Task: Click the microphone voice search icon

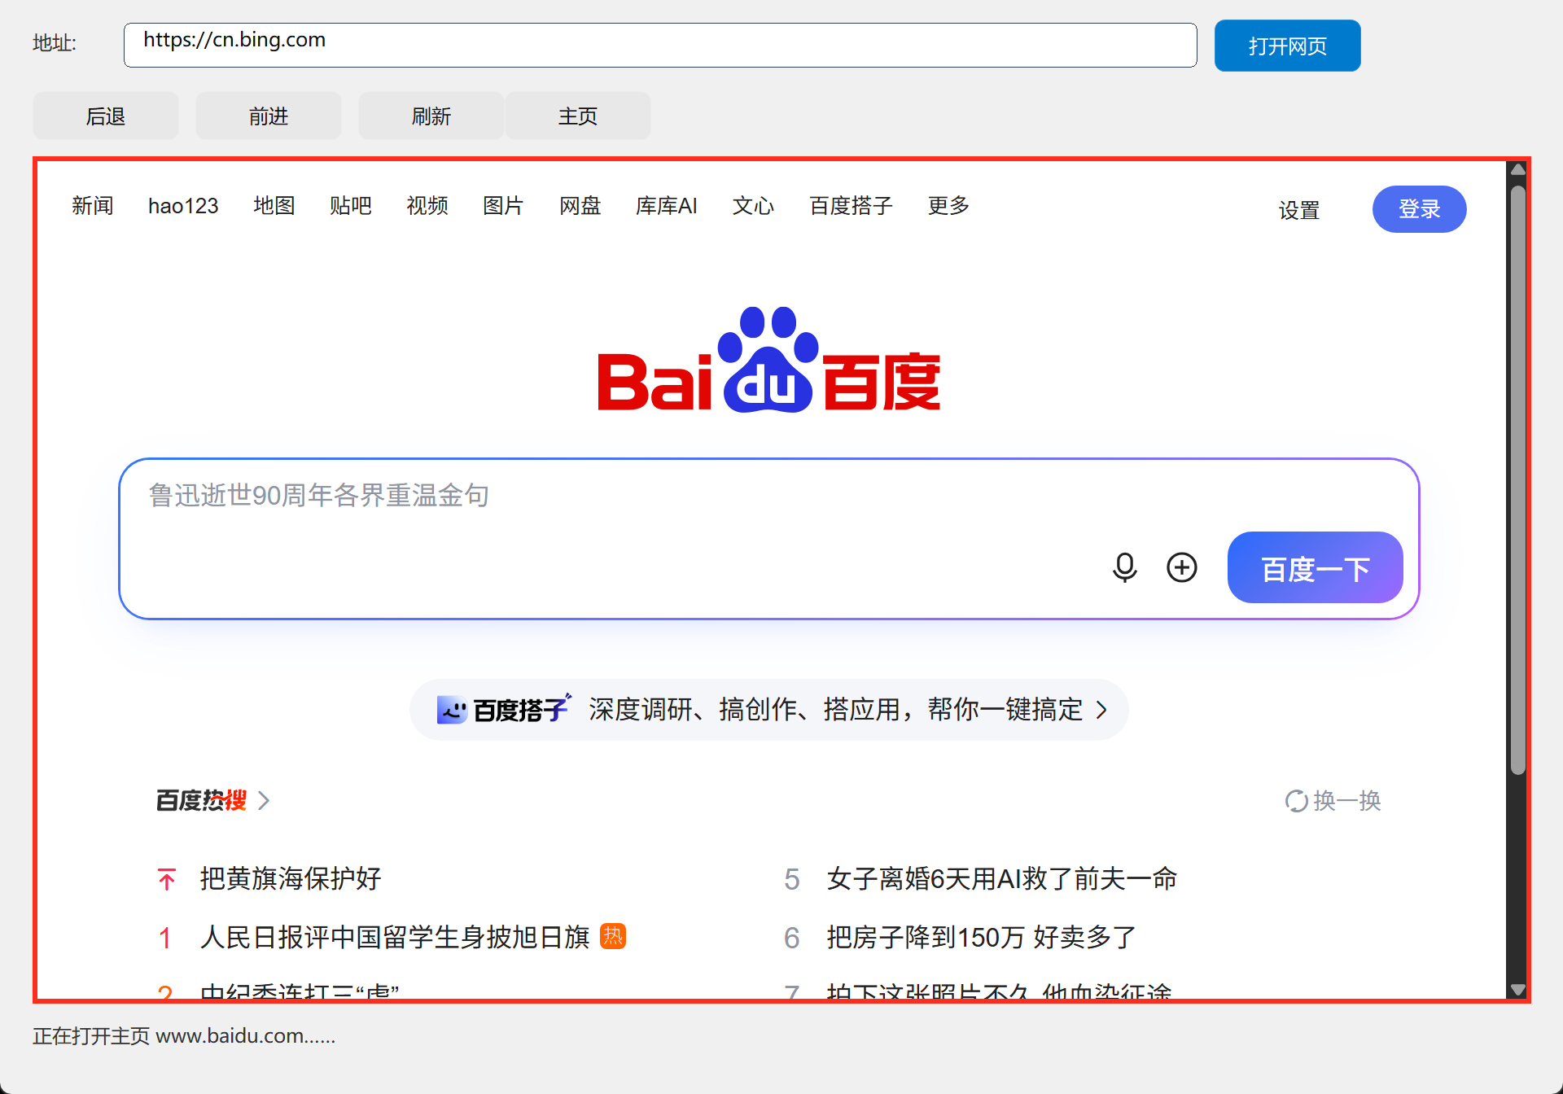Action: (1124, 567)
